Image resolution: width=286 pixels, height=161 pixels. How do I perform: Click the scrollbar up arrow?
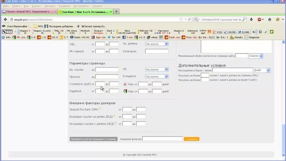point(283,42)
